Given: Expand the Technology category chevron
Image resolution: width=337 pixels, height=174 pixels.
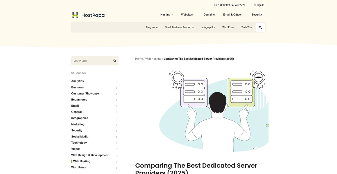Looking at the screenshot, I should (x=117, y=143).
